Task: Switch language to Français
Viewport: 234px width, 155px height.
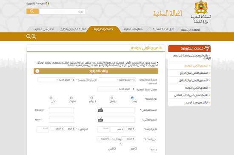Action: point(40,3)
